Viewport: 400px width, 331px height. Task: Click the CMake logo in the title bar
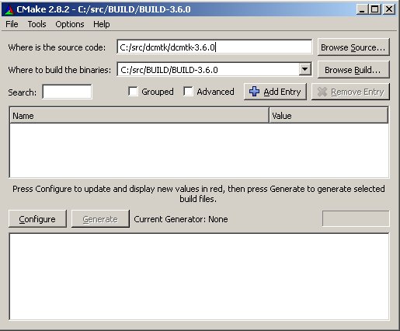[9, 9]
